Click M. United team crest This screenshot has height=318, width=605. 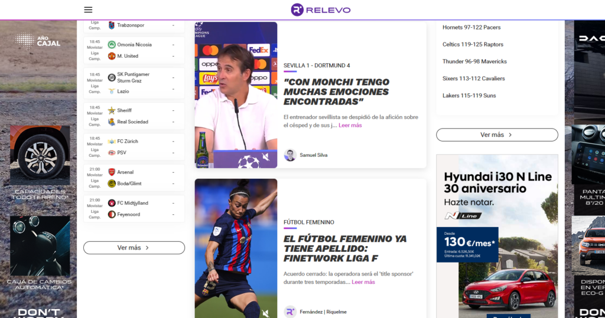(112, 56)
